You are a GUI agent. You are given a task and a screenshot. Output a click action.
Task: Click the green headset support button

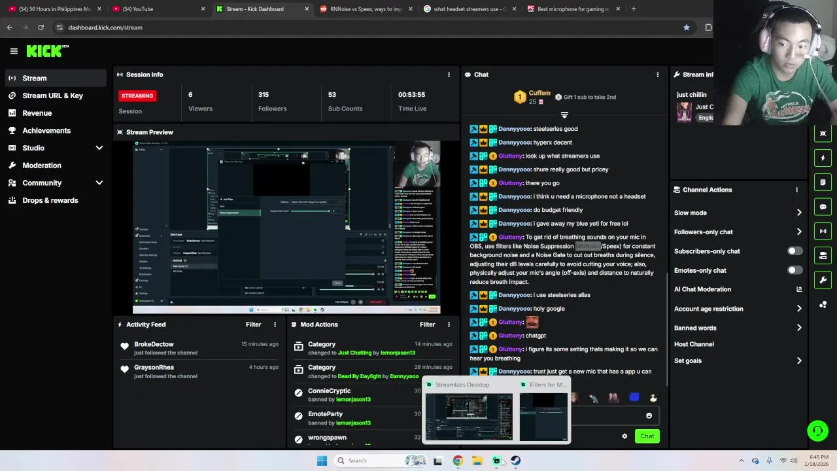point(817,430)
